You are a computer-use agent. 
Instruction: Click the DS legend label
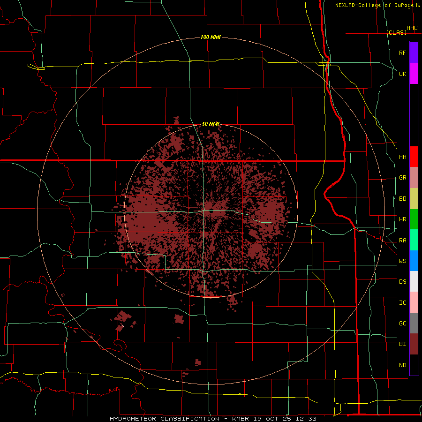[402, 281]
